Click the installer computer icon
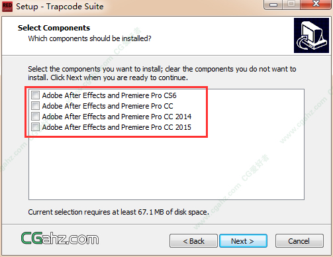The height and width of the screenshot is (257, 333). coord(311,35)
